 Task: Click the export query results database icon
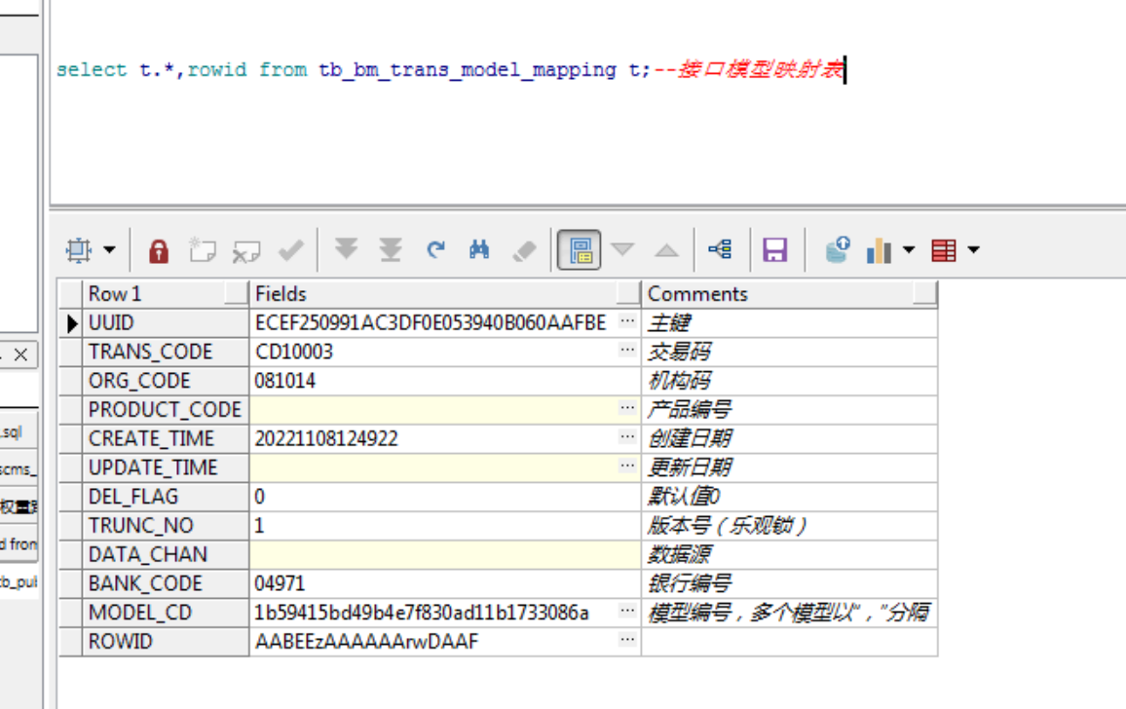point(837,250)
